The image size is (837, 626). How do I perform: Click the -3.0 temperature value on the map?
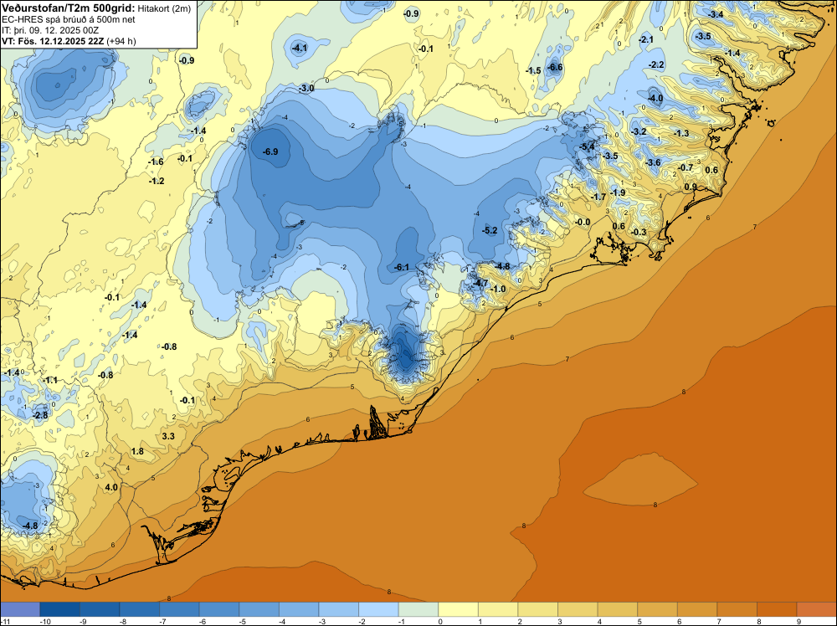pyautogui.click(x=306, y=88)
